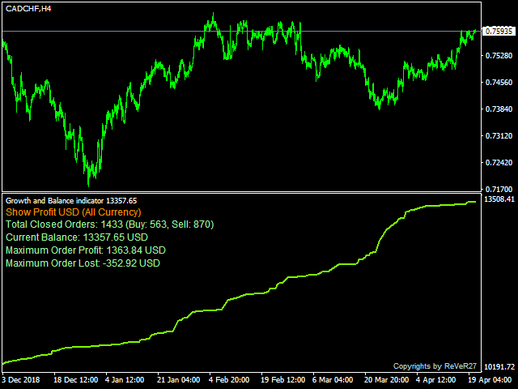The height and width of the screenshot is (389, 518).
Task: Click the 18 Dec 12:00 time label
Action: click(x=75, y=380)
